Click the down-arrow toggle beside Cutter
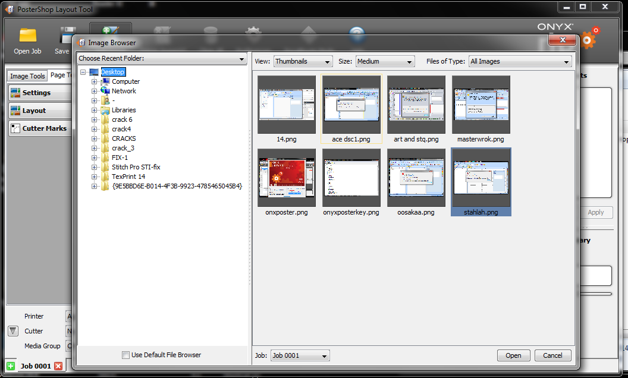This screenshot has height=378, width=628. click(13, 331)
